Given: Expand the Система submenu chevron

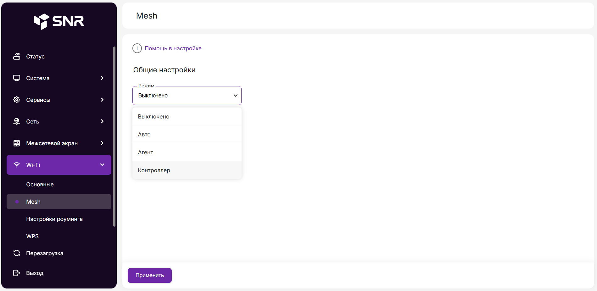Looking at the screenshot, I should [x=102, y=78].
